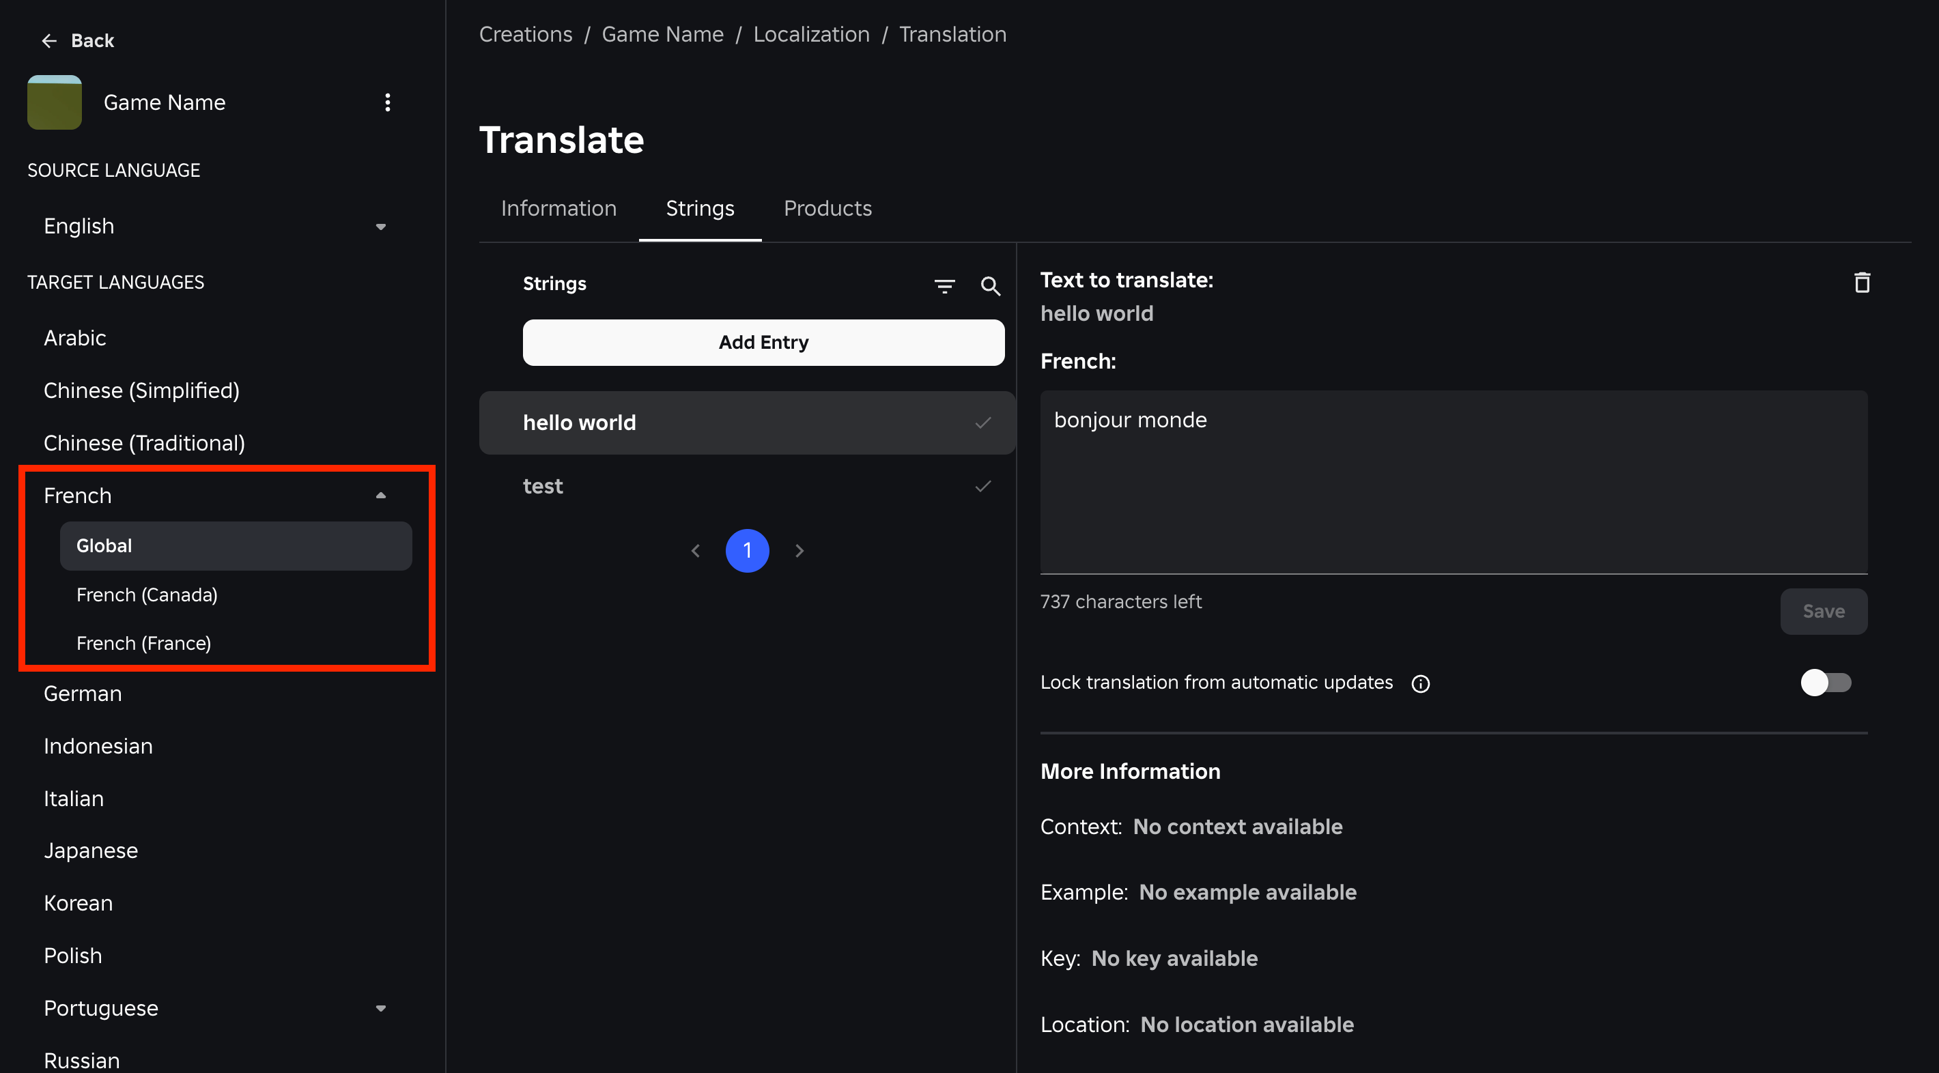Click the back arrow icon

coord(50,41)
